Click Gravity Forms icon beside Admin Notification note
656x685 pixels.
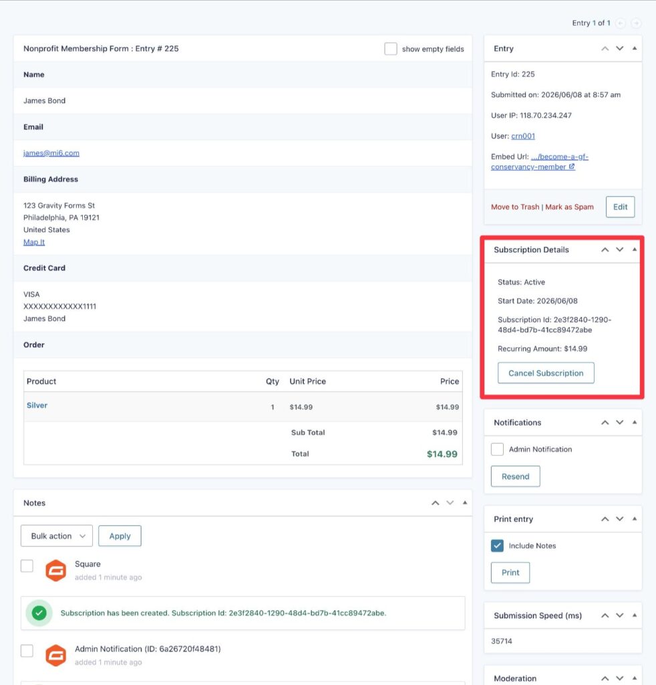coord(56,656)
